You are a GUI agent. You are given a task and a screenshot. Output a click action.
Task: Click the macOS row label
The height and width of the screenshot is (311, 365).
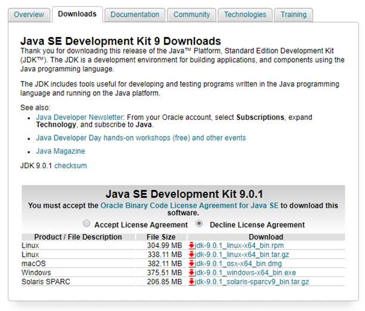[33, 263]
